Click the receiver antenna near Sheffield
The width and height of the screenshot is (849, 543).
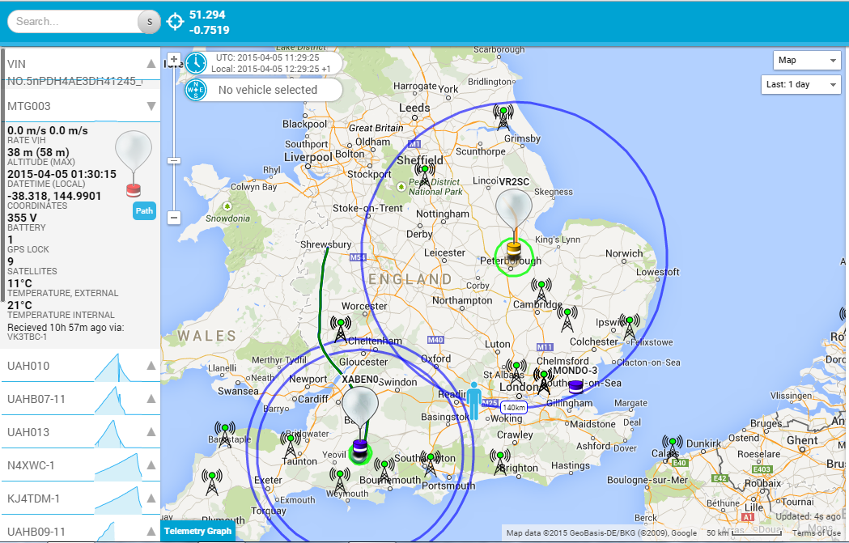point(425,176)
